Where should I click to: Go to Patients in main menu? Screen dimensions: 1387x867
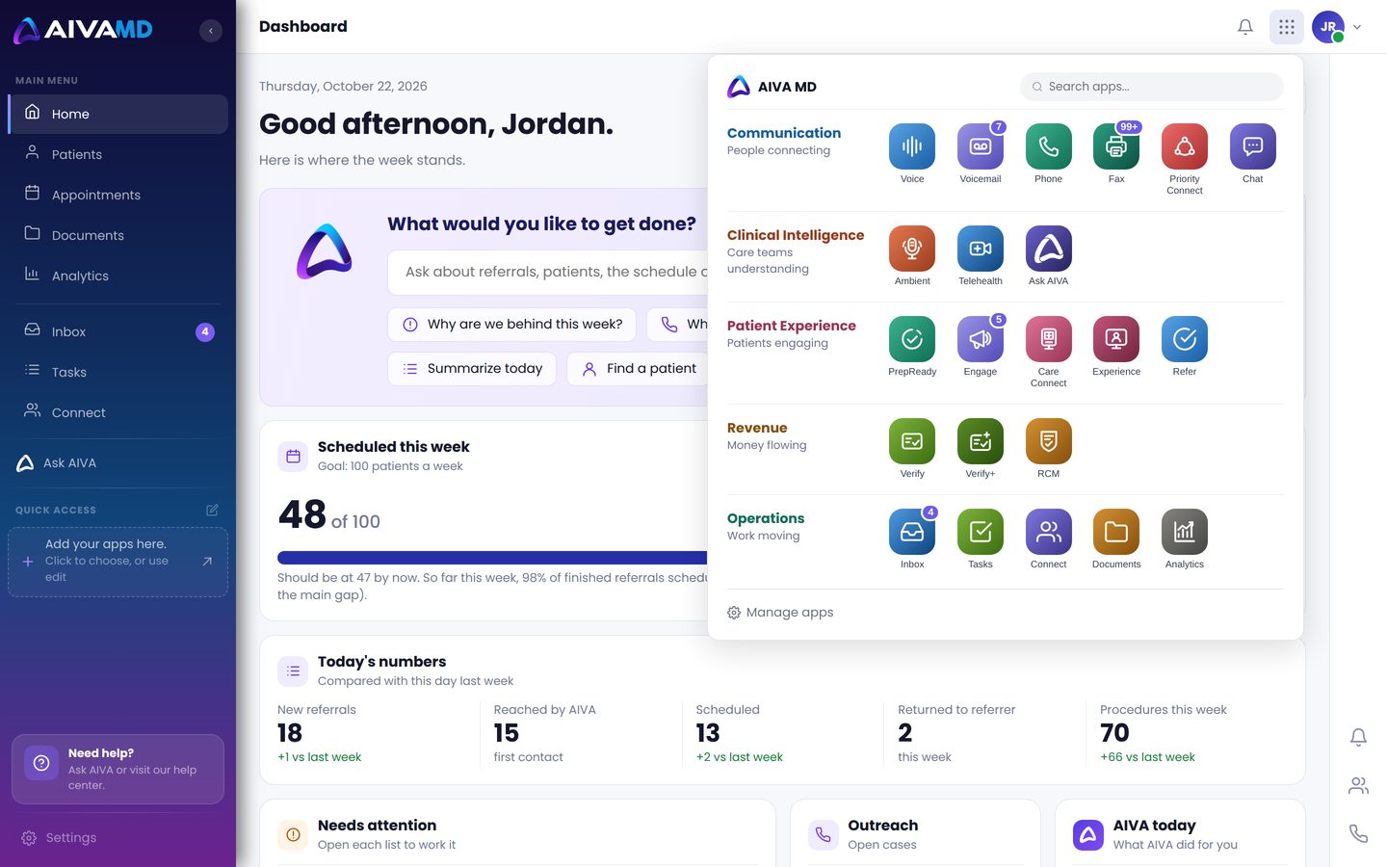click(x=118, y=154)
